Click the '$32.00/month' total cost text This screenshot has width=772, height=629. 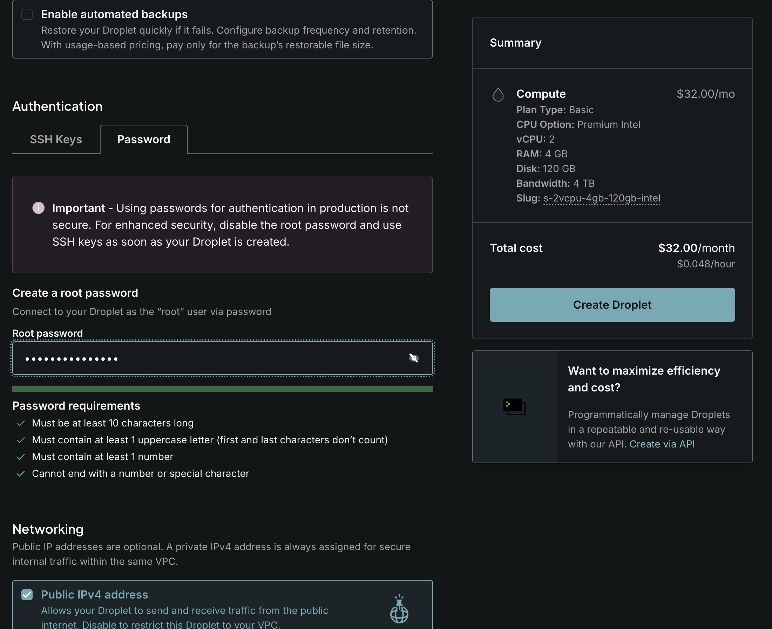pos(696,248)
